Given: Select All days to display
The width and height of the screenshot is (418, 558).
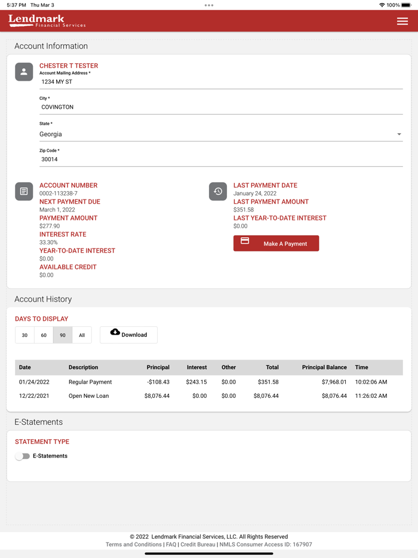Looking at the screenshot, I should tap(82, 335).
